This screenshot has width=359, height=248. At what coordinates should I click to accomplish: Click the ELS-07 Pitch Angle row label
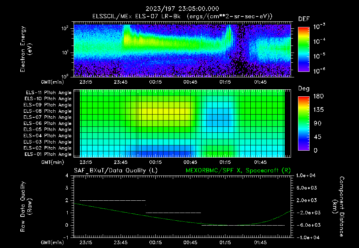[x=47, y=117]
